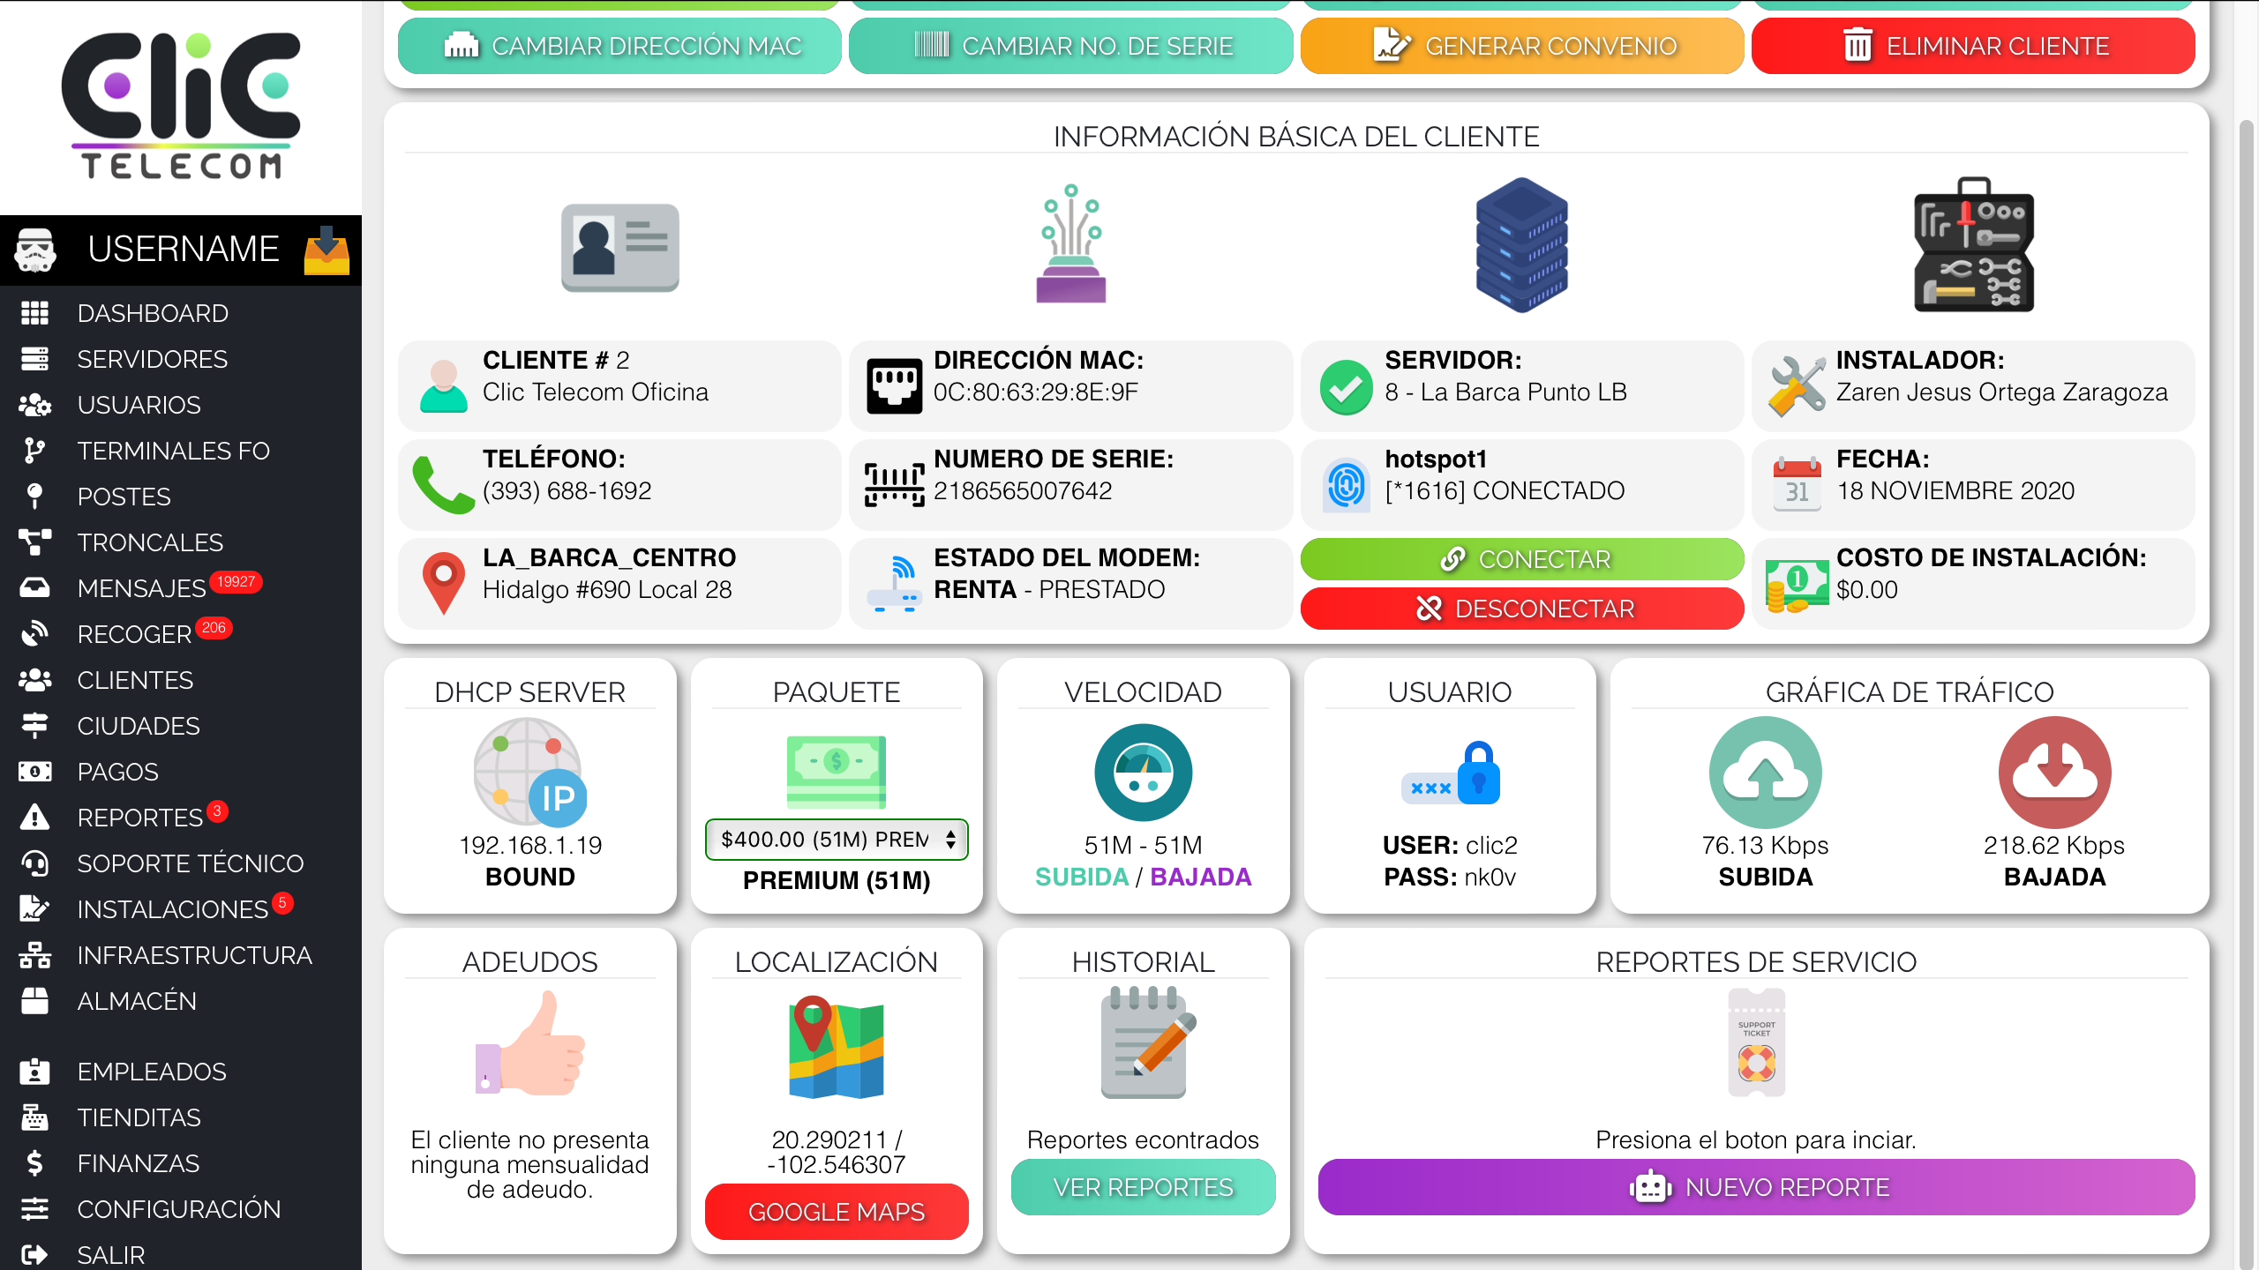
Task: Click the Almacén box icon
Action: (34, 1001)
